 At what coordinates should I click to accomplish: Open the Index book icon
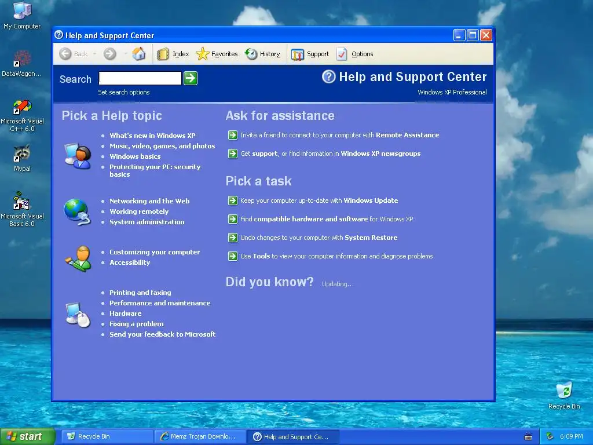pyautogui.click(x=163, y=54)
